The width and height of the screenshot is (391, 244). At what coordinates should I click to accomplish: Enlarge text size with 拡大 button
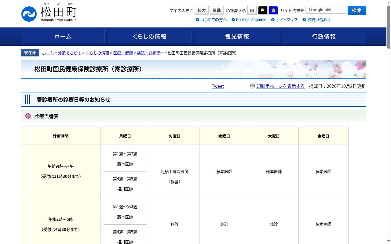[202, 10]
